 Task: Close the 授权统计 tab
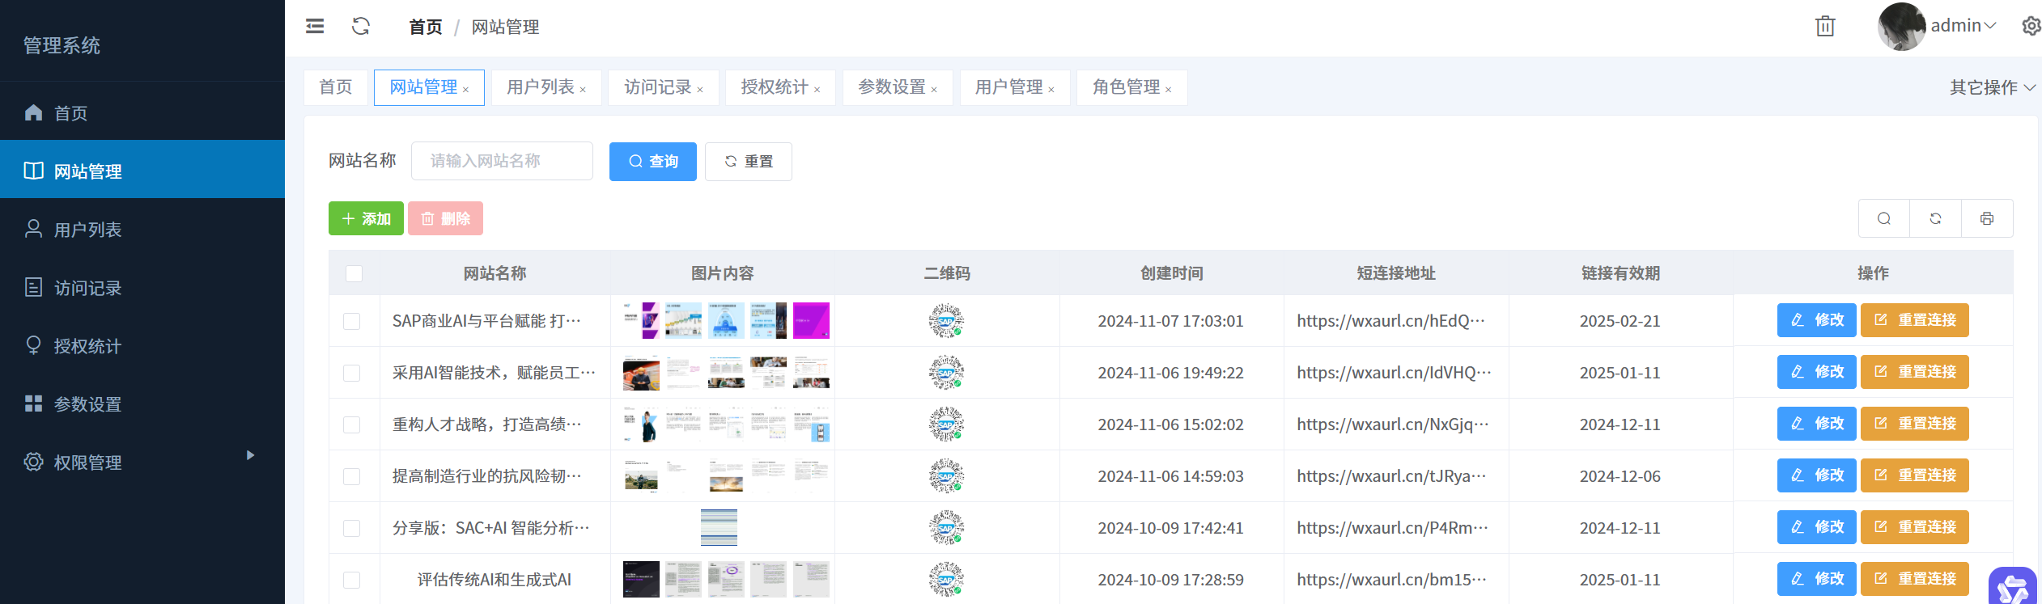point(817,90)
